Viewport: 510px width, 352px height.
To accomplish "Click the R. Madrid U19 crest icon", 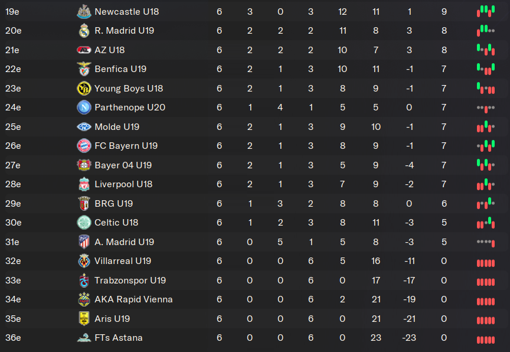I will tap(84, 31).
